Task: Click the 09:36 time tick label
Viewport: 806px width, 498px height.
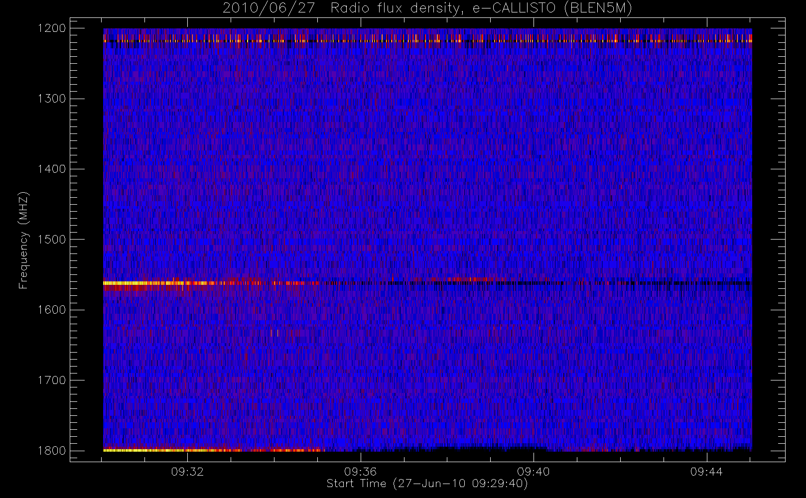Action: tap(360, 472)
